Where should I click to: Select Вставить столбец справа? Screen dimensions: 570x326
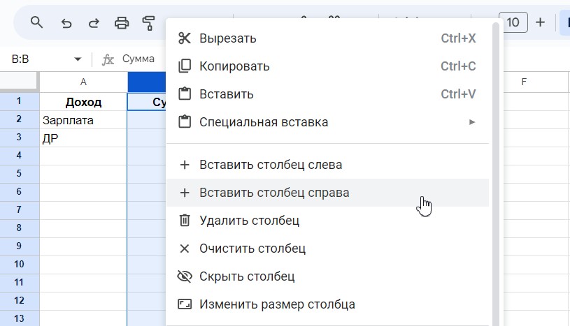(x=274, y=193)
